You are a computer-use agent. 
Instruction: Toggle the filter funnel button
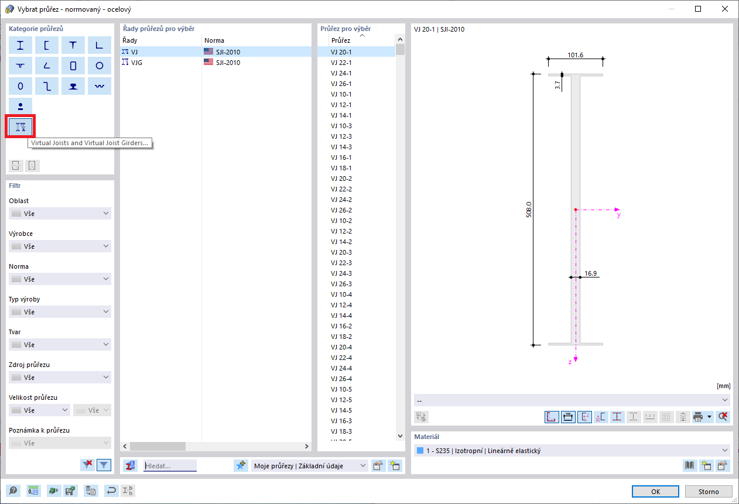coord(104,465)
